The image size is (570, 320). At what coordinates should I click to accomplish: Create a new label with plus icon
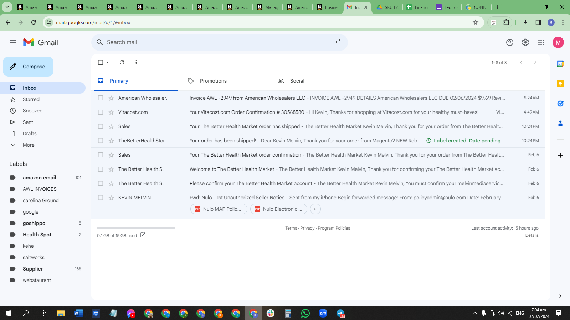pos(79,164)
